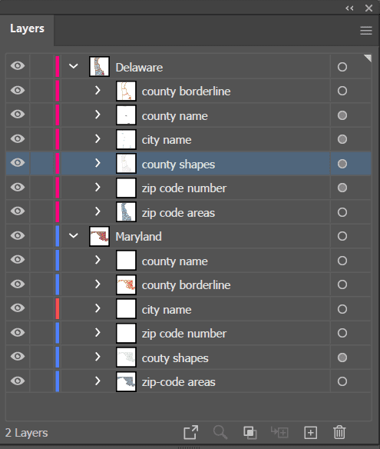Hide the Delaware layer via eye icon
380x449 pixels.
18,66
